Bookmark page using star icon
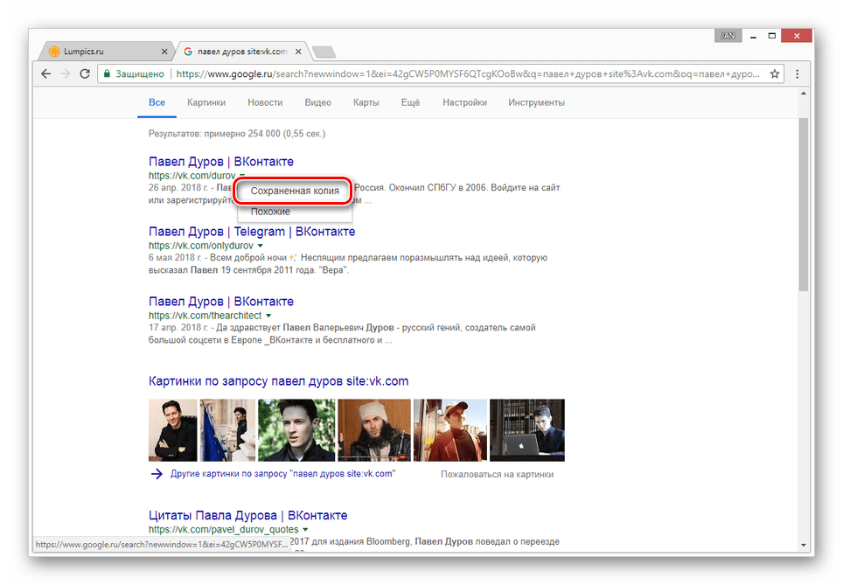This screenshot has width=843, height=585. [775, 74]
